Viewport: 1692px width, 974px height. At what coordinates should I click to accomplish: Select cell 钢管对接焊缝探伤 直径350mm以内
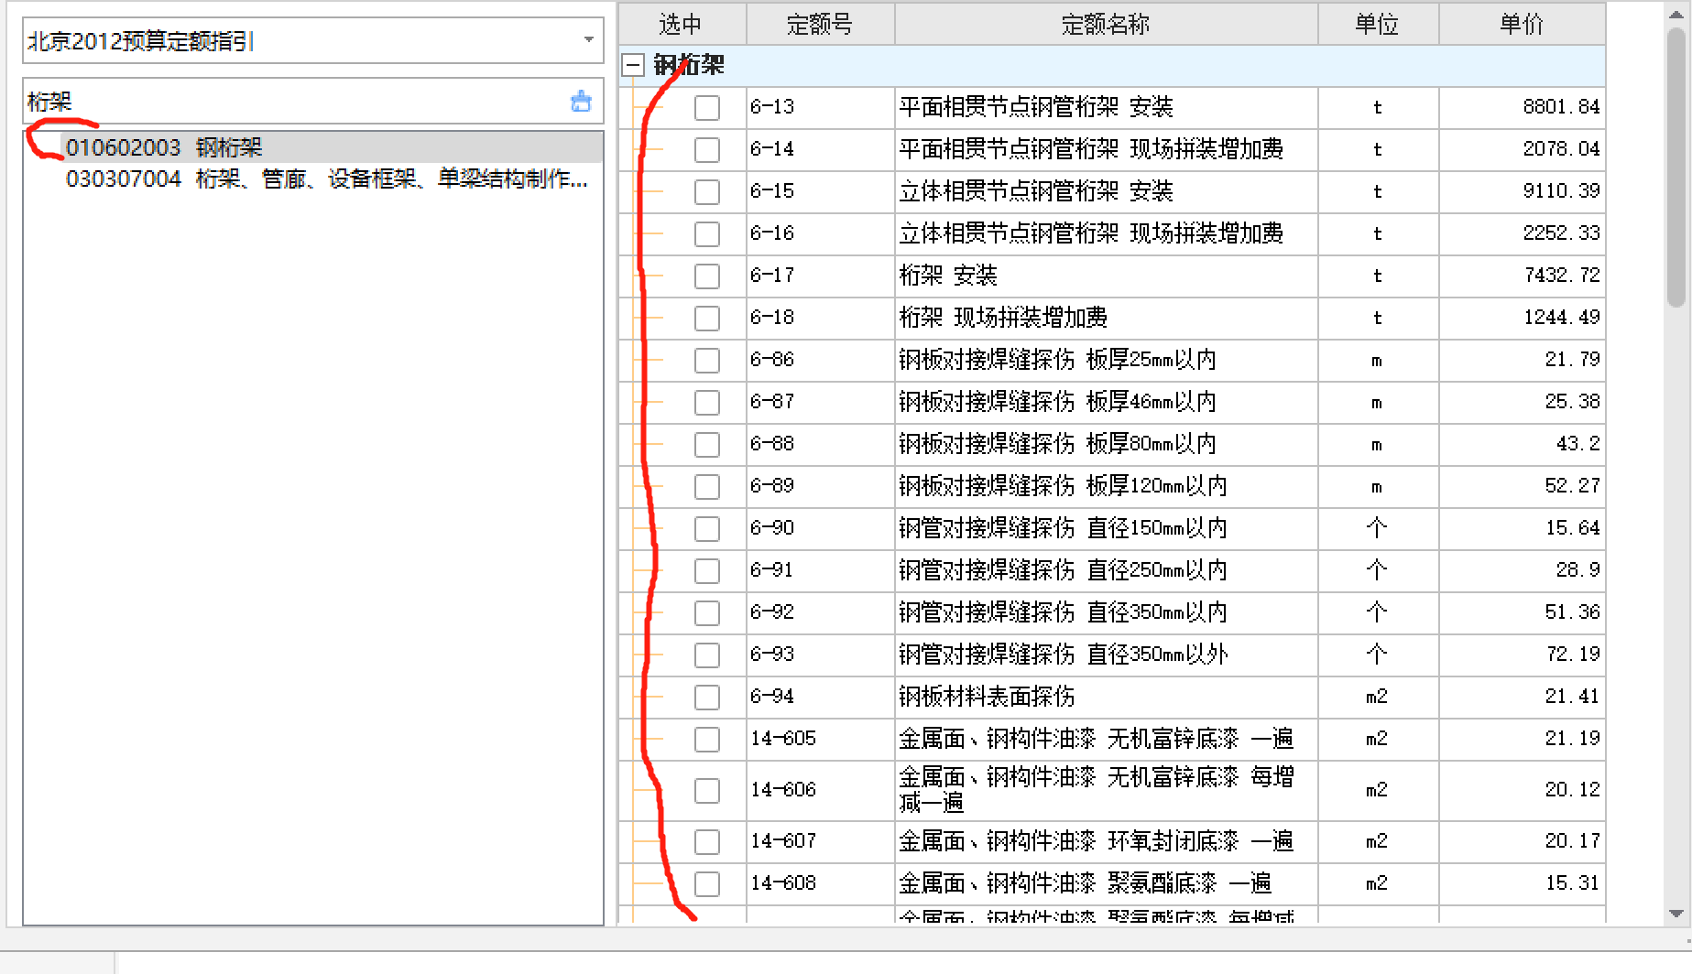pos(1106,612)
